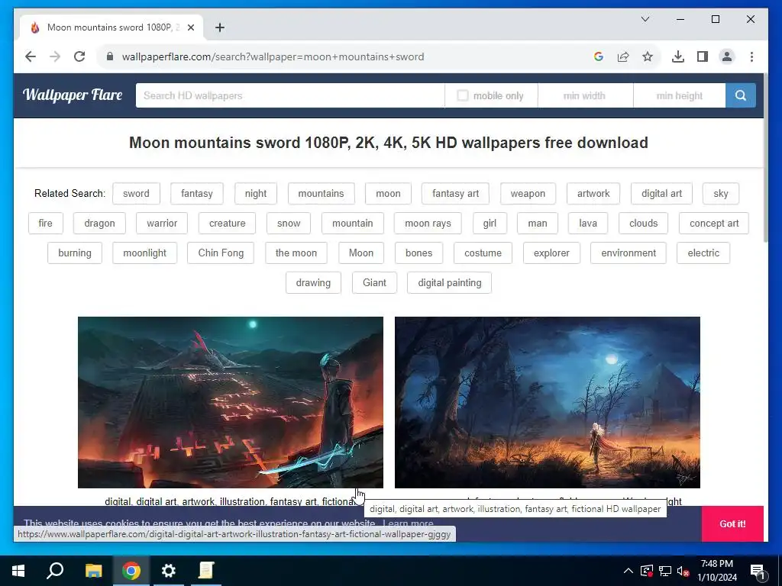Open the notification center icon
This screenshot has height=586, width=782.
pos(758,572)
